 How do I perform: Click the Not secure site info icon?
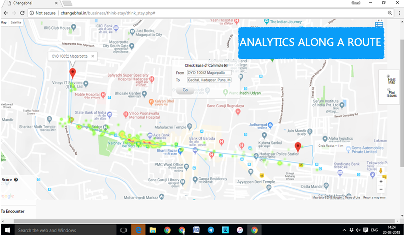(31, 13)
